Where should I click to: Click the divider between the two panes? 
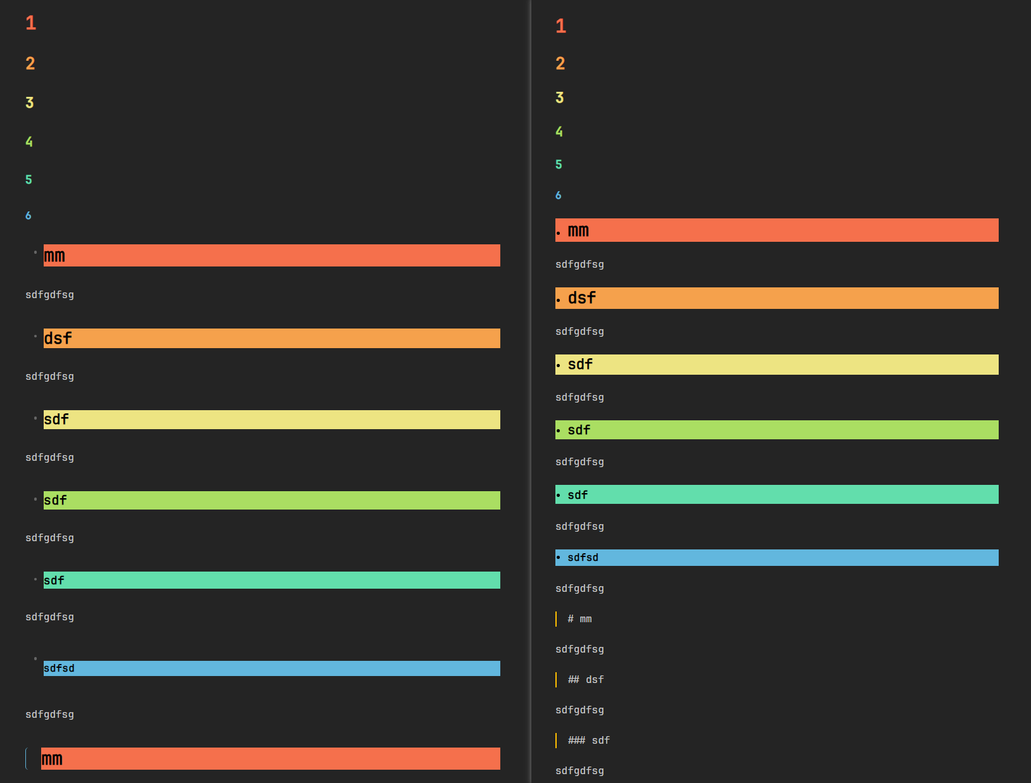click(531, 391)
